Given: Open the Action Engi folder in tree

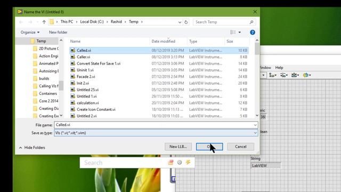Looking at the screenshot, I should click(46, 56).
